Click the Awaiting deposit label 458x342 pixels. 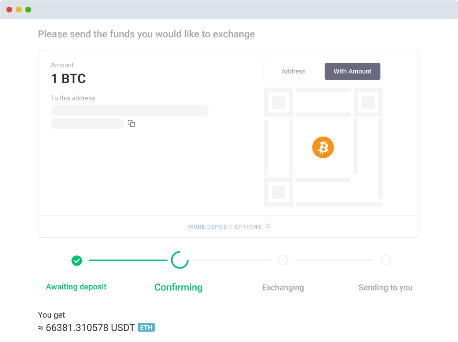pyautogui.click(x=76, y=287)
